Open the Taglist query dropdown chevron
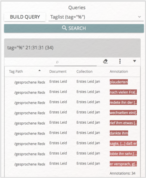Image resolution: width=146 pixels, height=178 pixels. pos(140,17)
